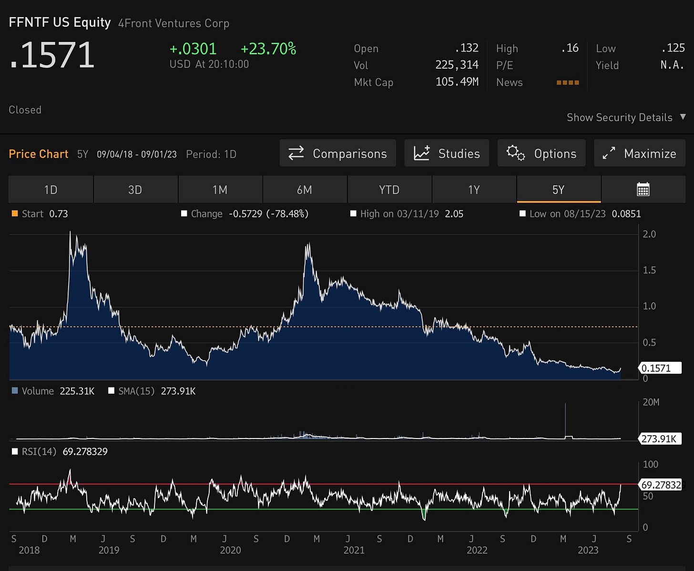The width and height of the screenshot is (694, 571).
Task: Click the large .1571 price
Action: click(x=51, y=55)
